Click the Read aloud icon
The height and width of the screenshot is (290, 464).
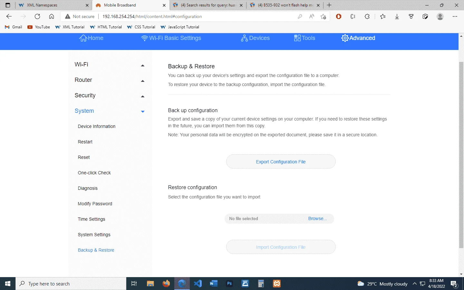[x=312, y=16]
